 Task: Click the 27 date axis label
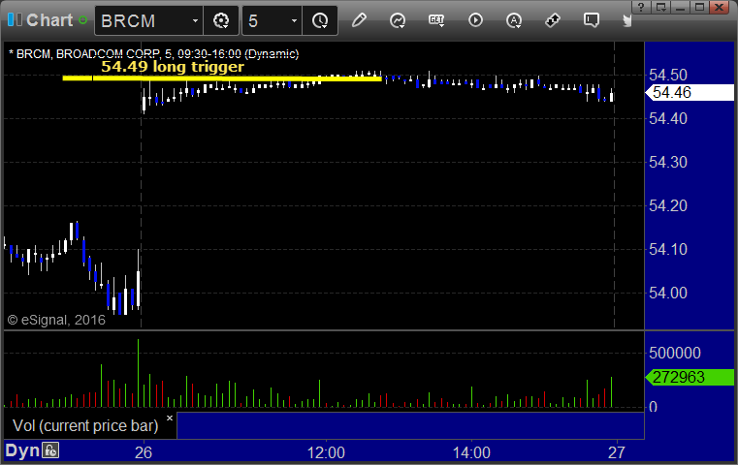point(616,452)
